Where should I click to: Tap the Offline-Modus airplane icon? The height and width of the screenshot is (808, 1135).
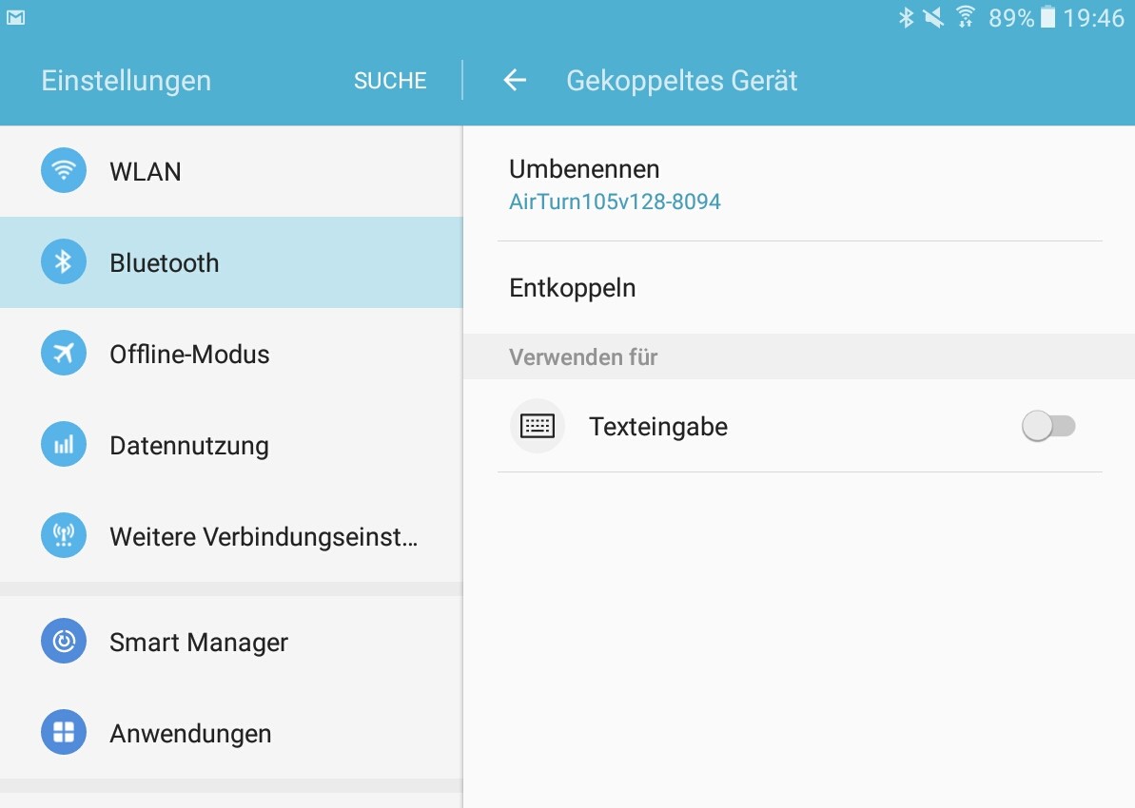coord(64,353)
